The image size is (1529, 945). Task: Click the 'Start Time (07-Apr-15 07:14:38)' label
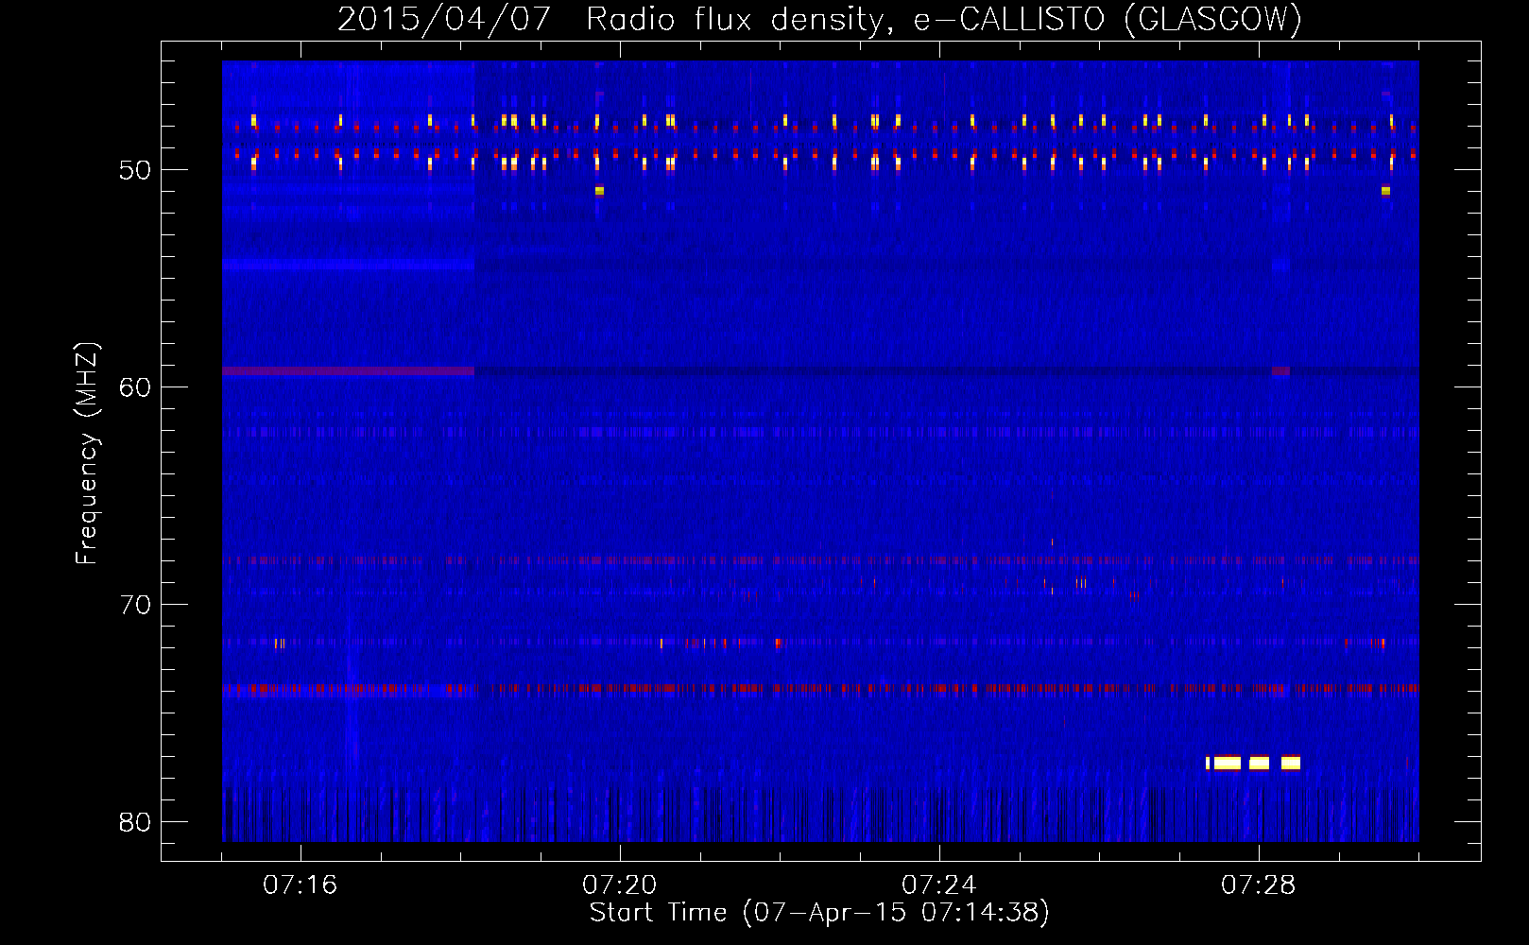[819, 913]
